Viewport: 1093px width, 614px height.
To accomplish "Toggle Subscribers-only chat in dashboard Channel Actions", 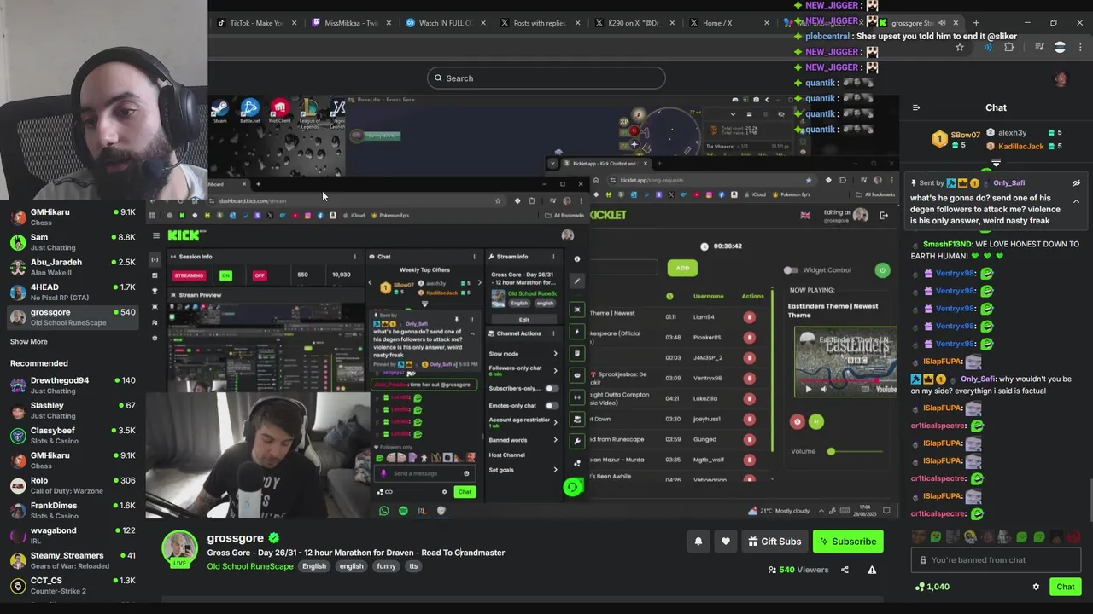I will (552, 388).
